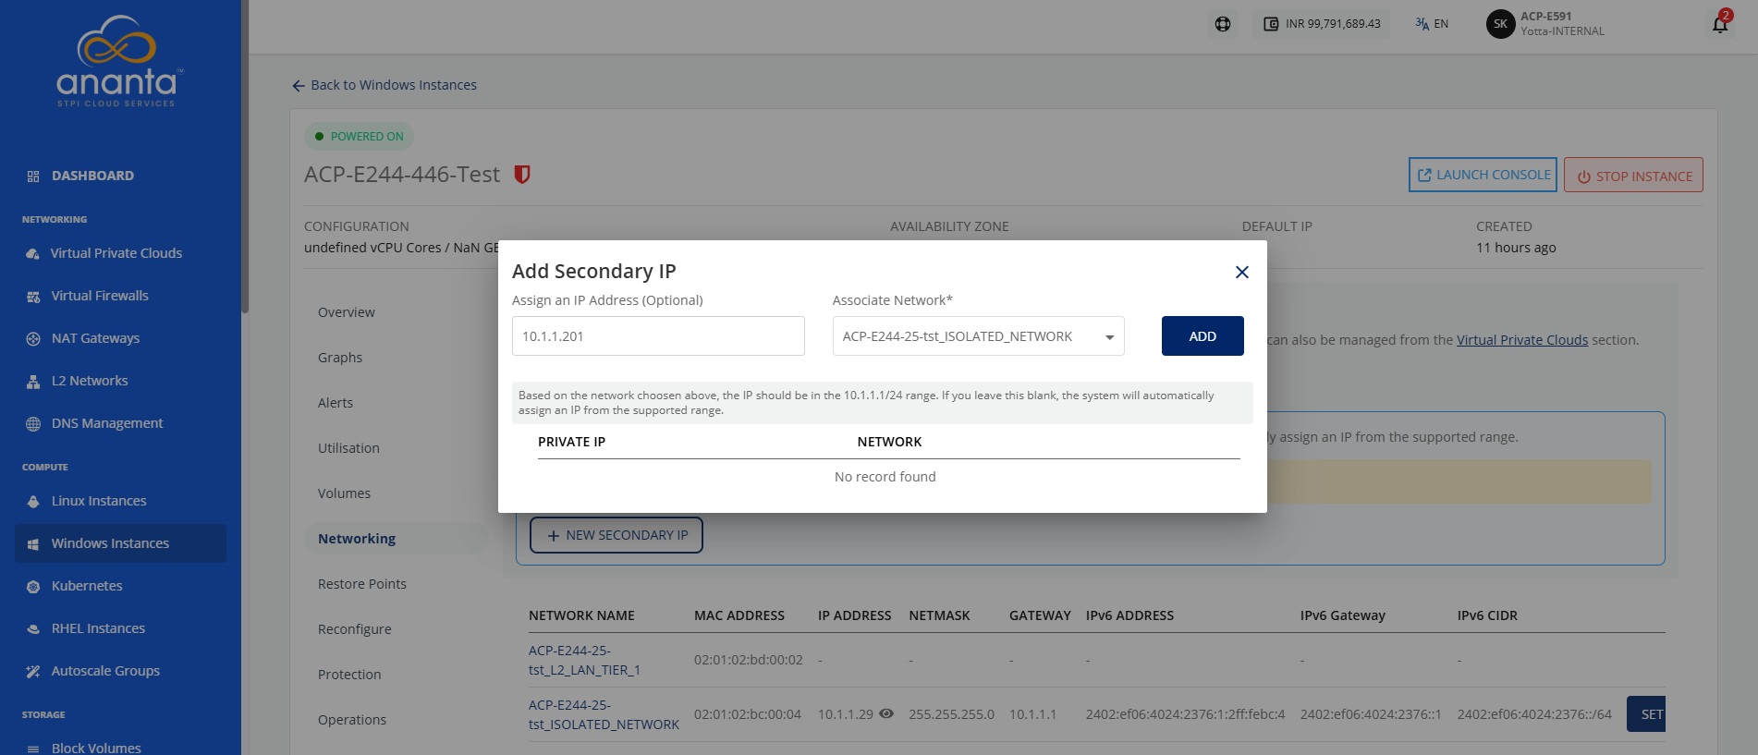Open the Virtual Private Clouds link in description
The width and height of the screenshot is (1758, 755).
click(x=1522, y=340)
